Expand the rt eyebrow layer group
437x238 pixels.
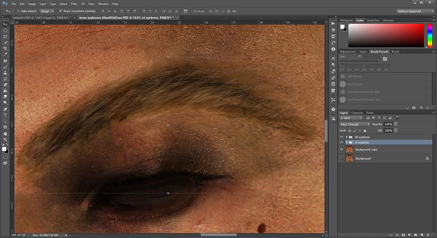click(x=346, y=142)
